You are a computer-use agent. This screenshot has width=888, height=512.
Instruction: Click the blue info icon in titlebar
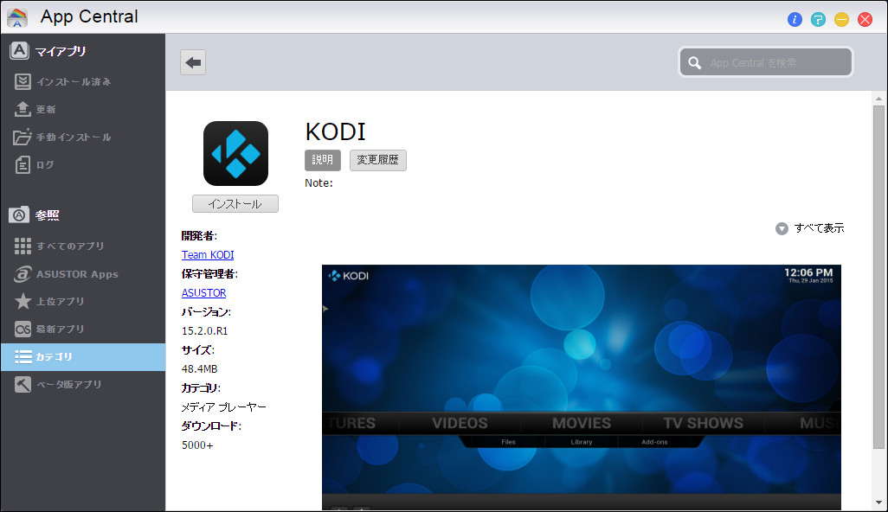click(x=795, y=19)
